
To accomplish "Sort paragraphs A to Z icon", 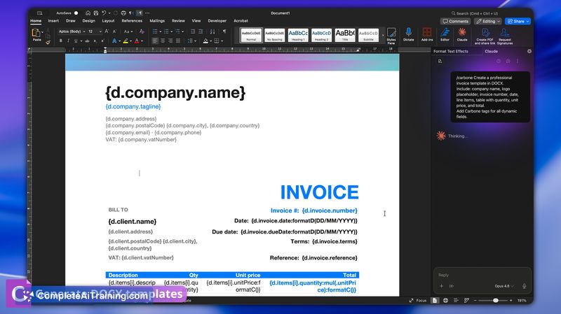I will tap(212, 31).
